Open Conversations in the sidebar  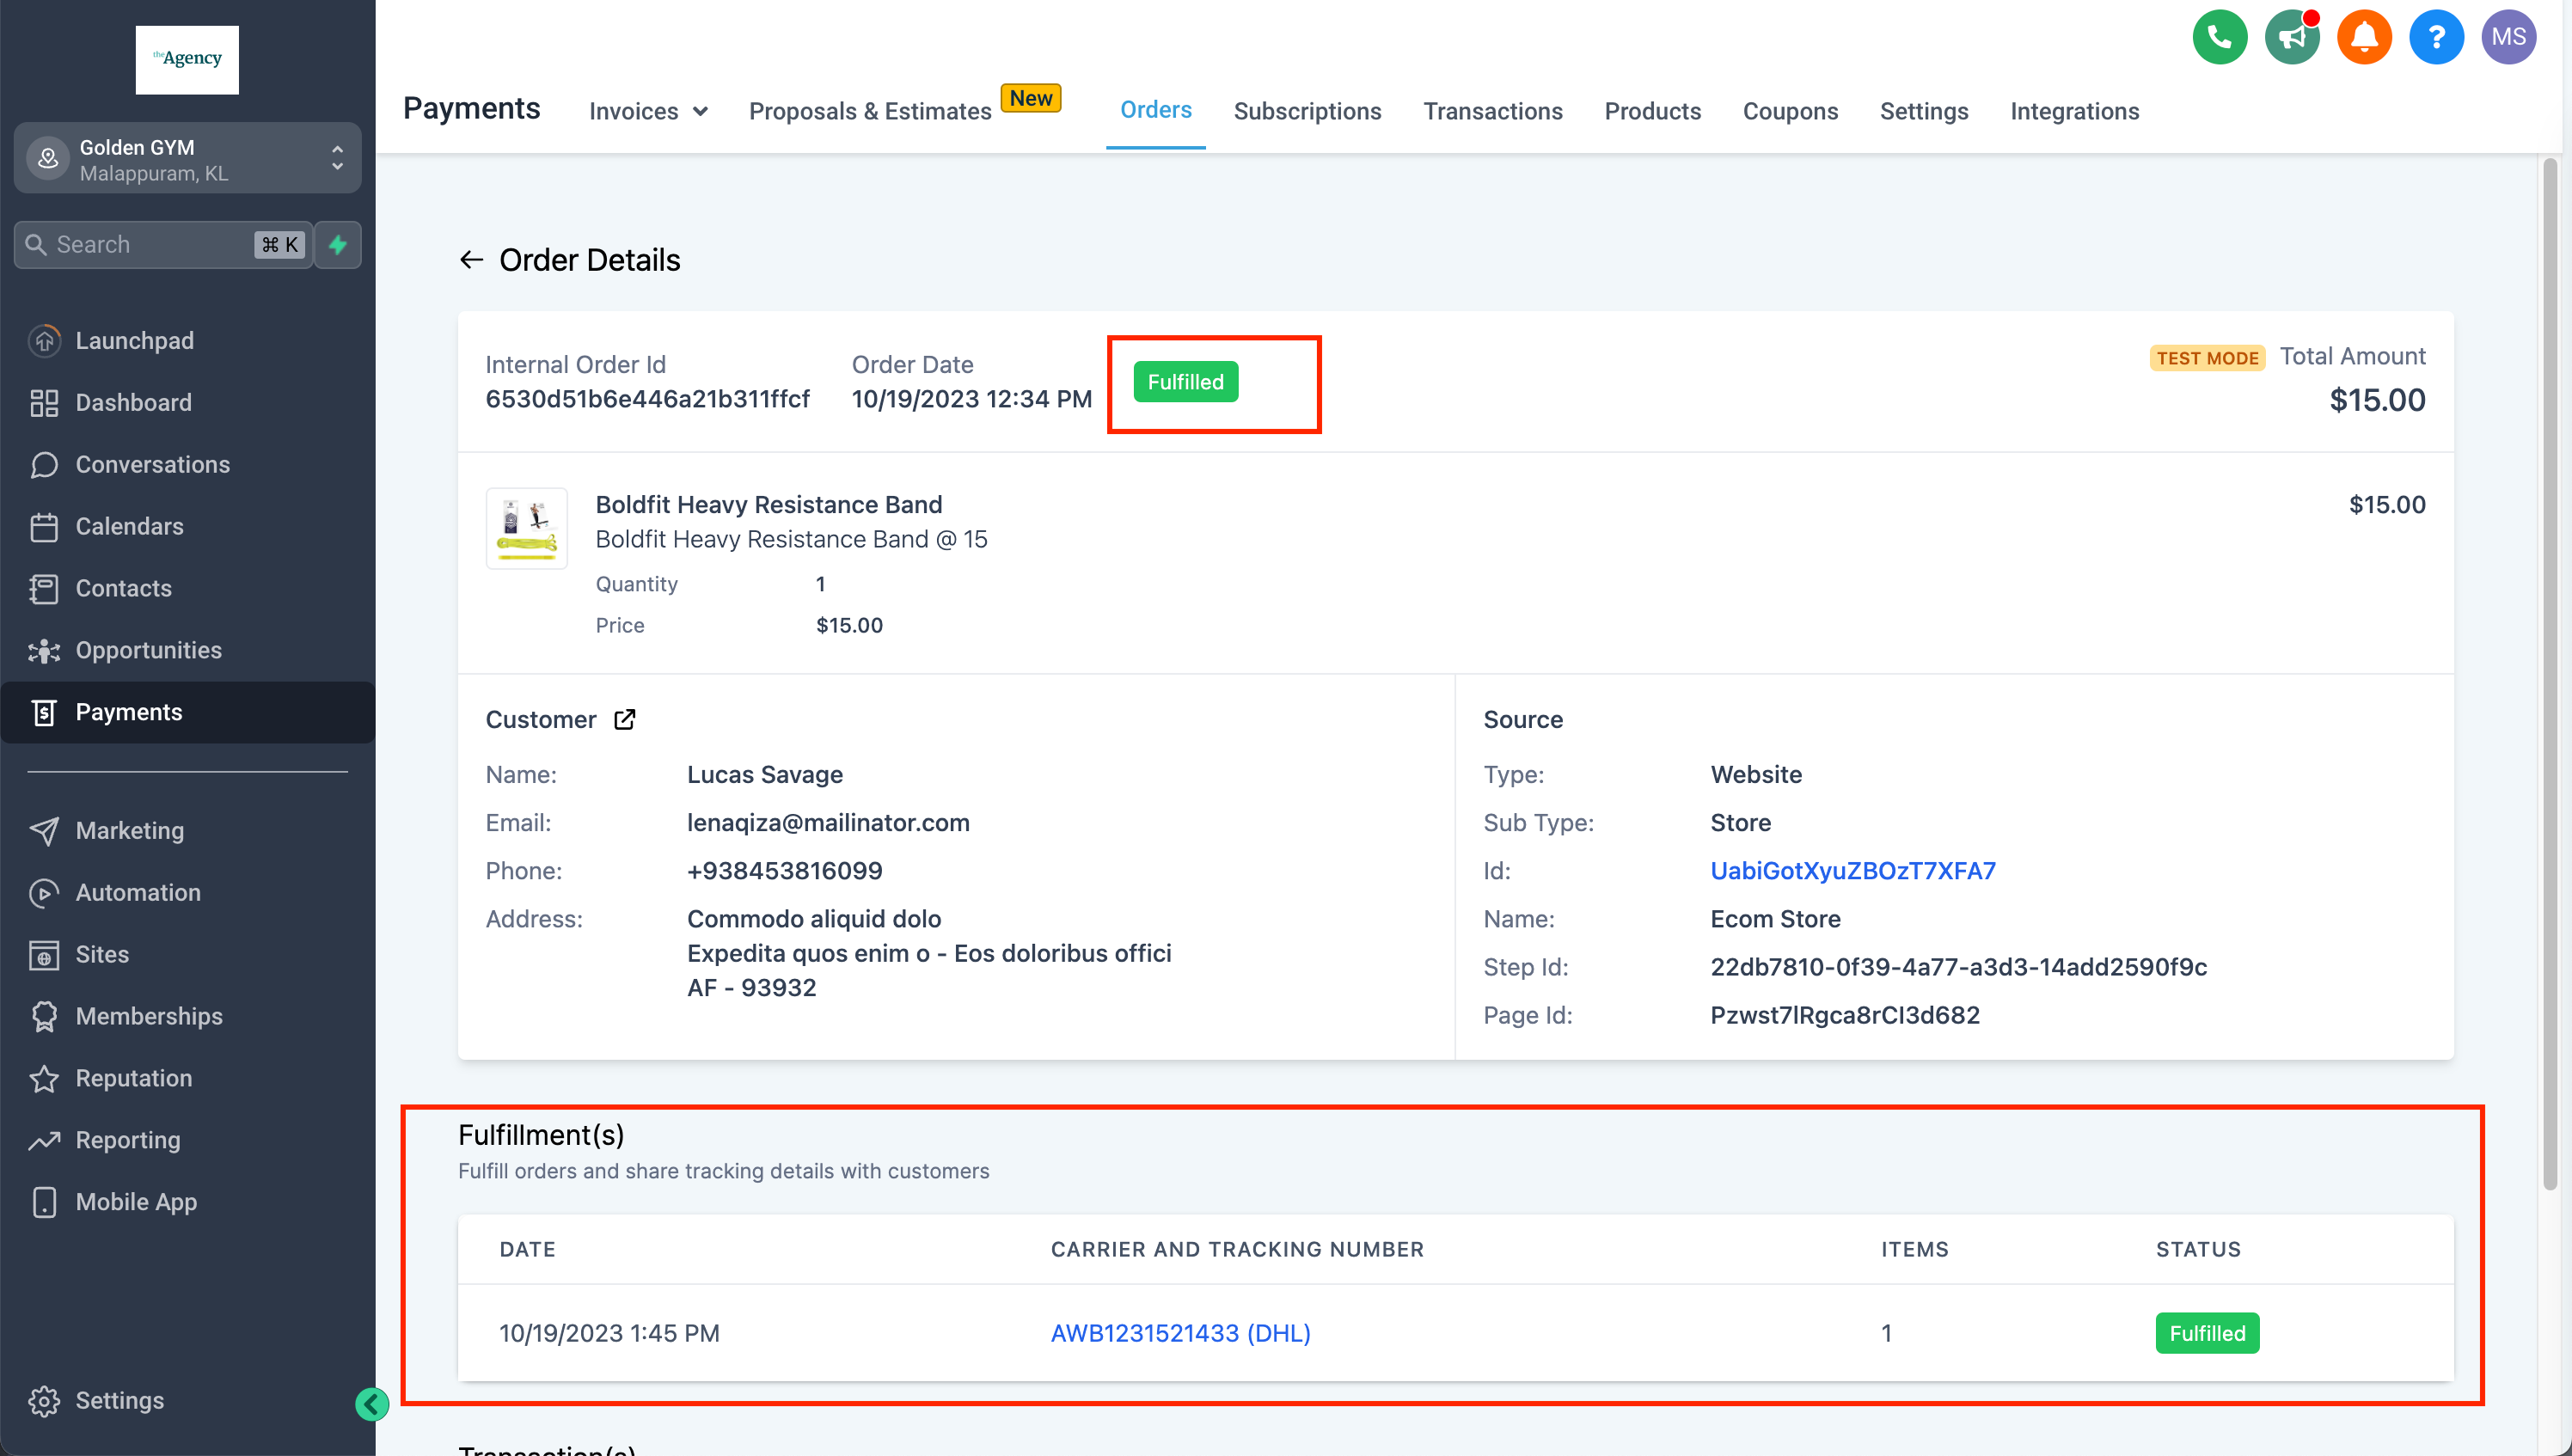coord(188,465)
